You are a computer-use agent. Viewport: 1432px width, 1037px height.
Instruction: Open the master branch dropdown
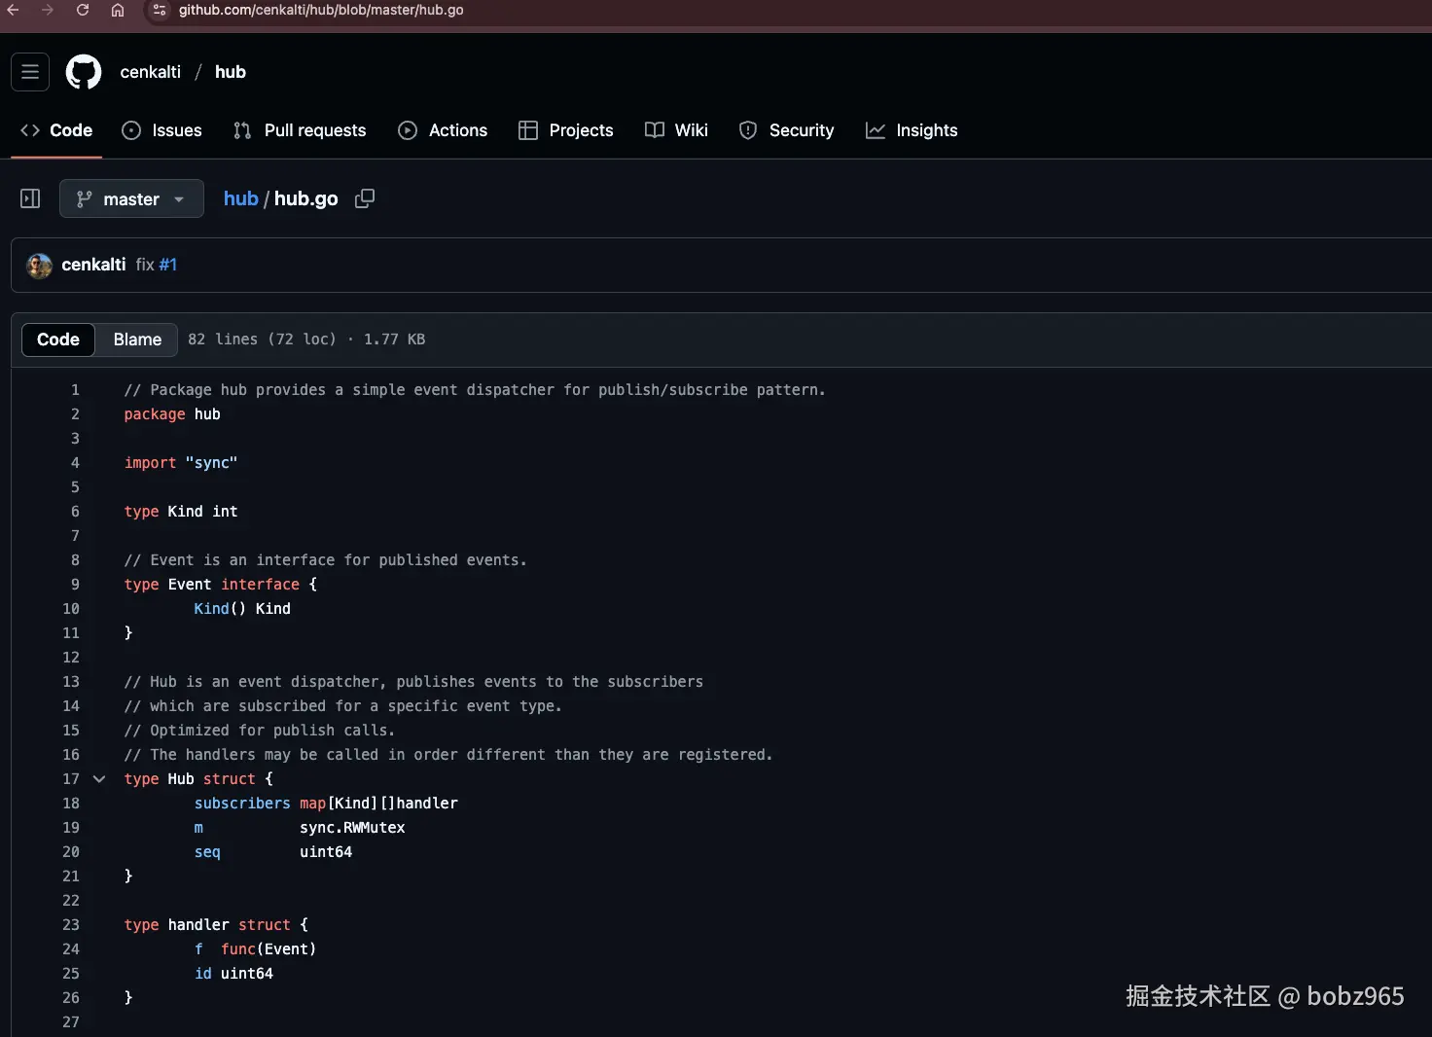131,198
